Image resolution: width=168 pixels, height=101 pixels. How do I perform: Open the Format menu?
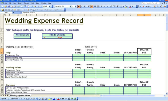26,3
